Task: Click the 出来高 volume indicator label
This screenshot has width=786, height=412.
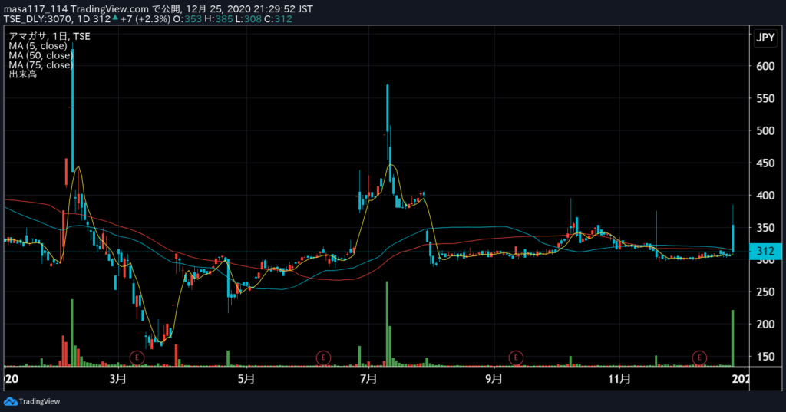Action: coord(22,74)
